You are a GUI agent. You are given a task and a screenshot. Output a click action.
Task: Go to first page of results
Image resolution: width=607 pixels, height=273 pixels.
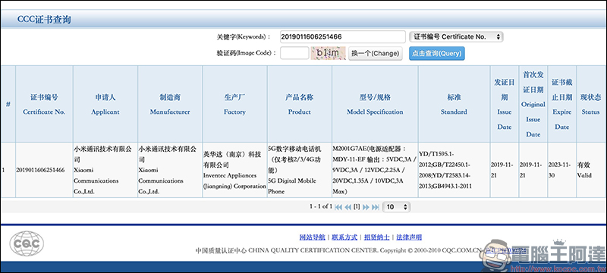click(338, 207)
